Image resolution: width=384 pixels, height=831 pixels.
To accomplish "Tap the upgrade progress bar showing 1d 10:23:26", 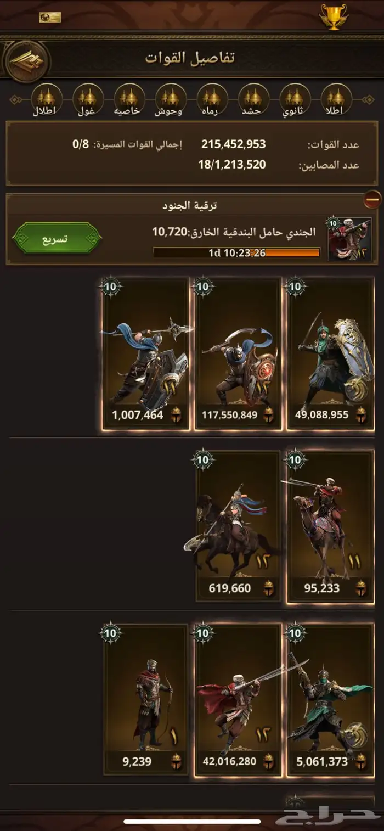I will click(x=236, y=253).
